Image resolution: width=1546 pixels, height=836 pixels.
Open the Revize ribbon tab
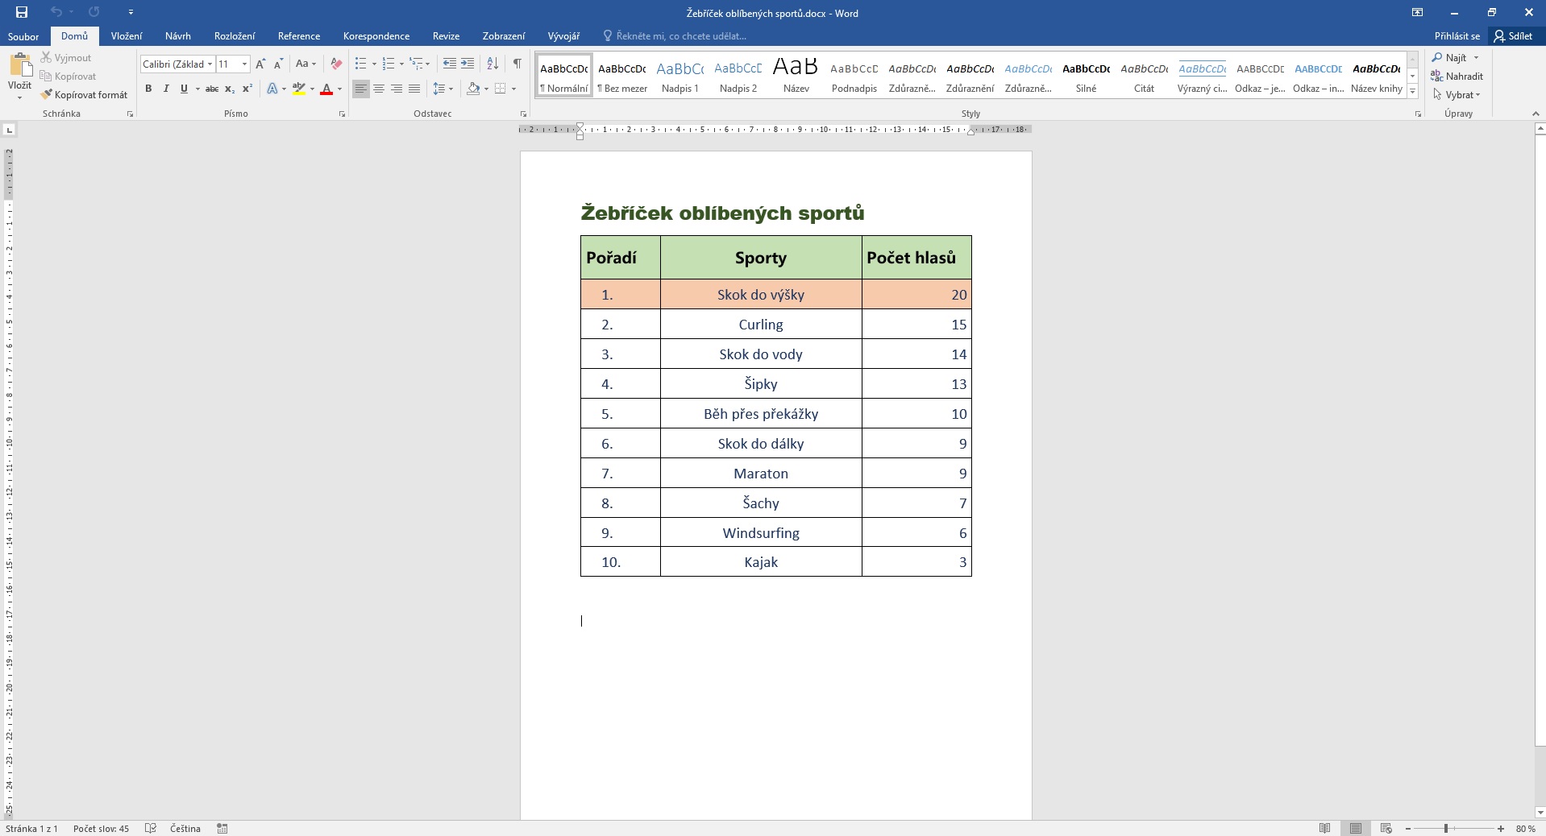coord(446,36)
